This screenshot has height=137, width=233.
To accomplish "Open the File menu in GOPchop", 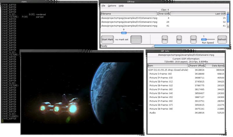I will tap(103, 6).
